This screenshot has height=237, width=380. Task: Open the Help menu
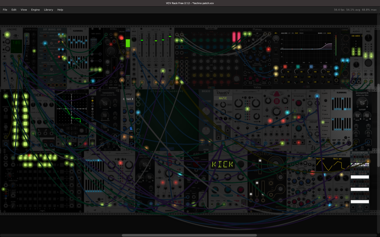[x=60, y=10]
